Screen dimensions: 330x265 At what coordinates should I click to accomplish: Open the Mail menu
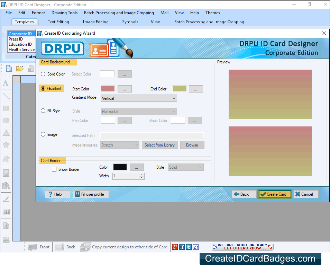click(164, 13)
